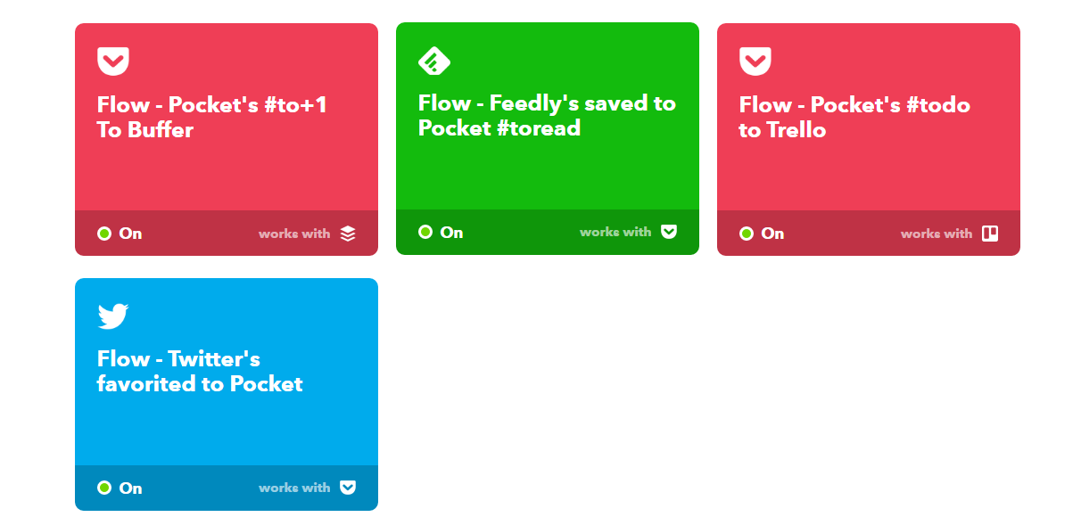Click the Twitter bird icon

point(113,316)
